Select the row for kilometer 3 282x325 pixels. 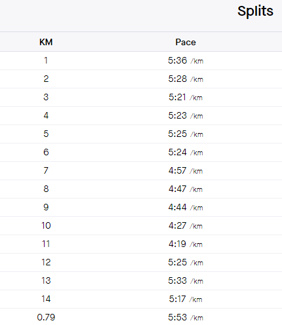[141, 98]
